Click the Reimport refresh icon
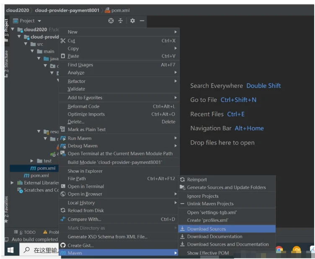315x259 pixels. [x=183, y=179]
